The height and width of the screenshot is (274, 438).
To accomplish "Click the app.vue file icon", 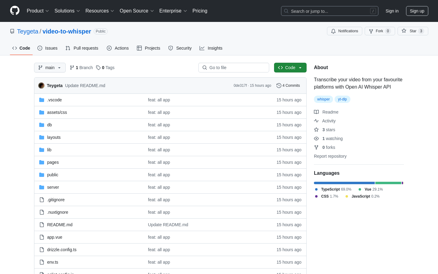I will point(42,237).
